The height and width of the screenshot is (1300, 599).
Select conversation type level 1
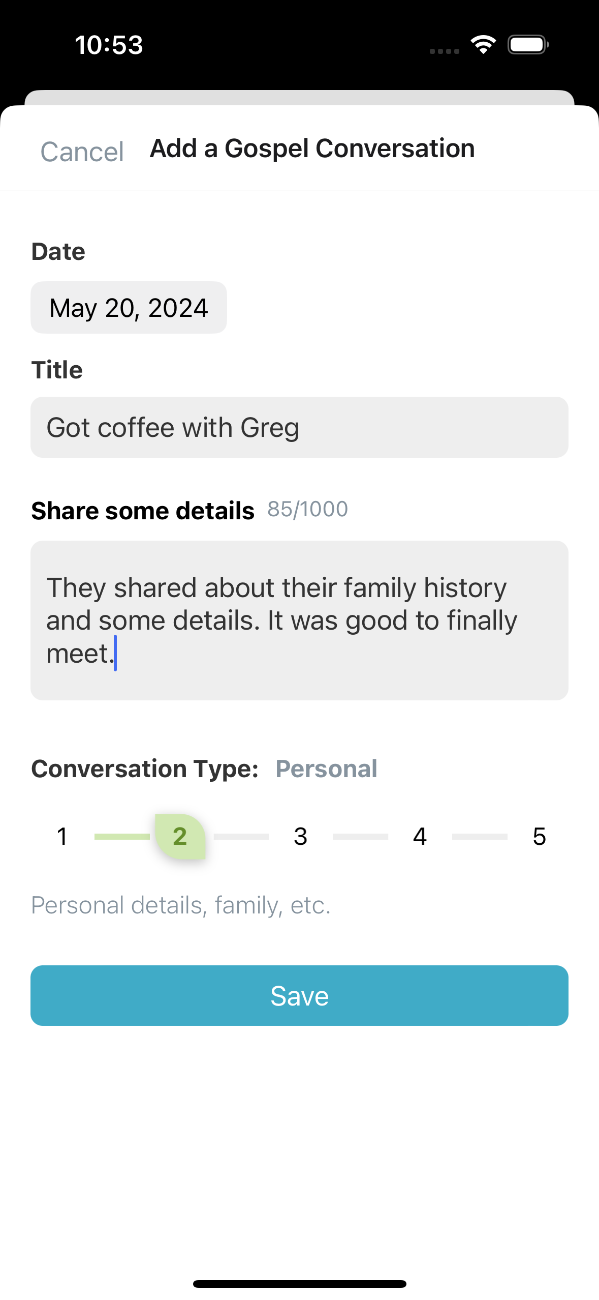62,837
